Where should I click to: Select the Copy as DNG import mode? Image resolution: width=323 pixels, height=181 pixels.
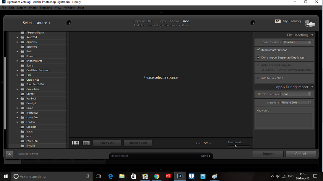click(143, 21)
